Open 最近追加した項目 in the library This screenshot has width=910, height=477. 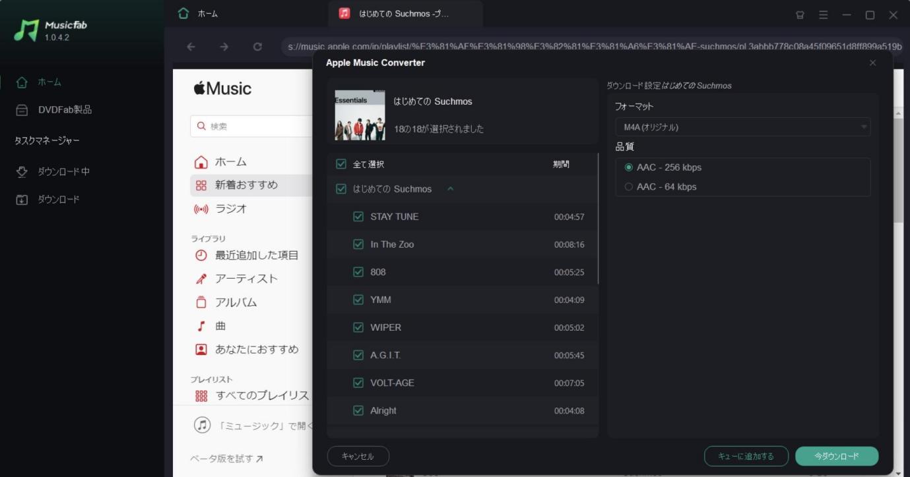tap(247, 256)
